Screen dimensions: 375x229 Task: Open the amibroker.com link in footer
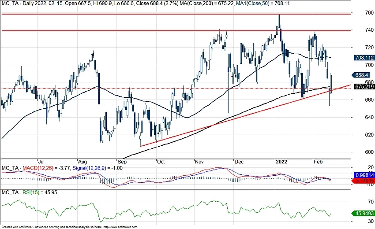pos(121,227)
